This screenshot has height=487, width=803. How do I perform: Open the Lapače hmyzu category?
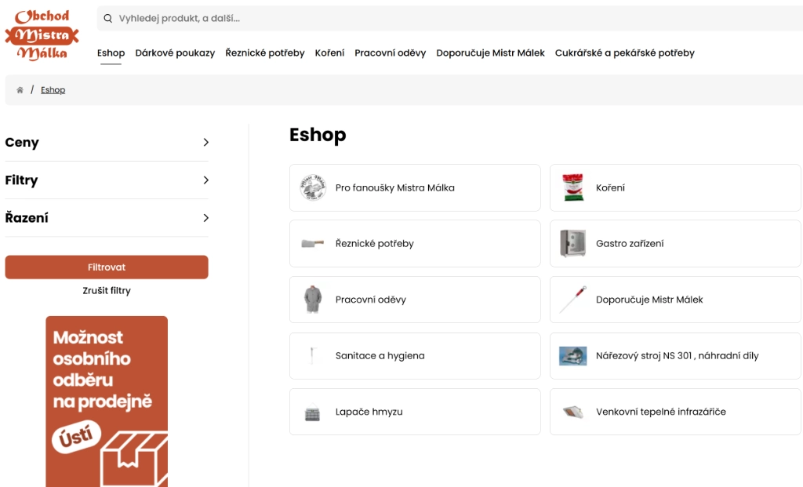pos(415,412)
